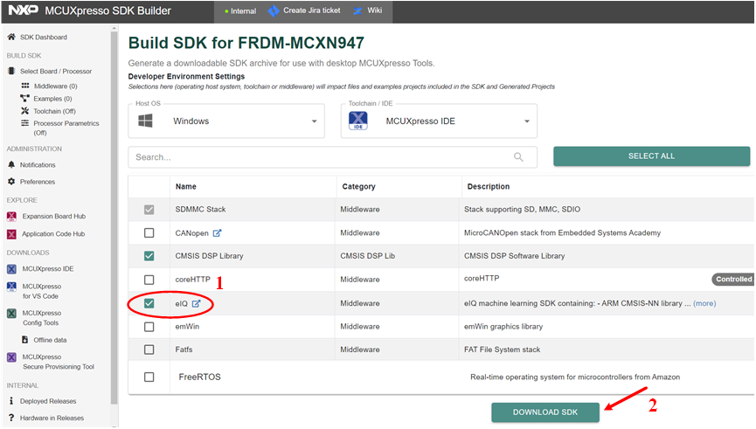Click 'FAT File System stack' description text
The height and width of the screenshot is (429, 756).
tap(502, 349)
